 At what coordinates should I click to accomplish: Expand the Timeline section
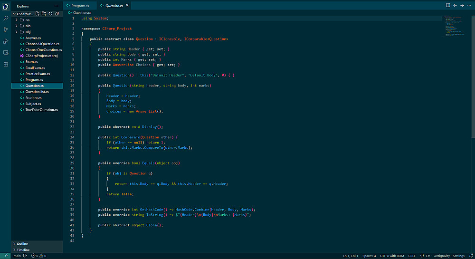[x=23, y=249]
